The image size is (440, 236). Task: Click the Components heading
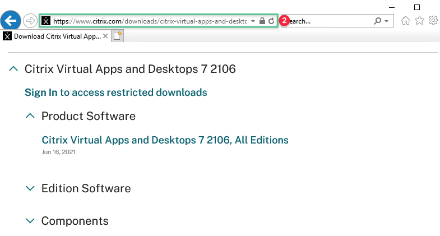[75, 221]
